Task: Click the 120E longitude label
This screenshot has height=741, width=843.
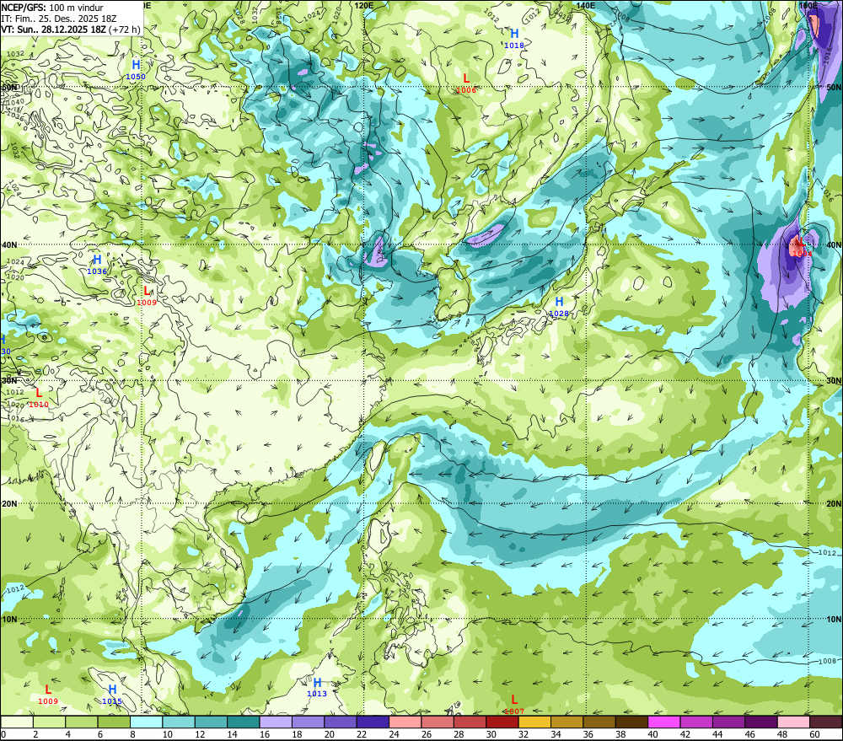Action: click(364, 5)
